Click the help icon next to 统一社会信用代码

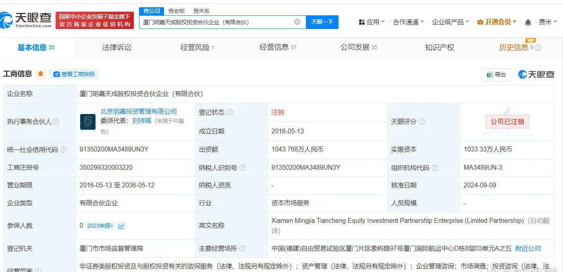64,150
